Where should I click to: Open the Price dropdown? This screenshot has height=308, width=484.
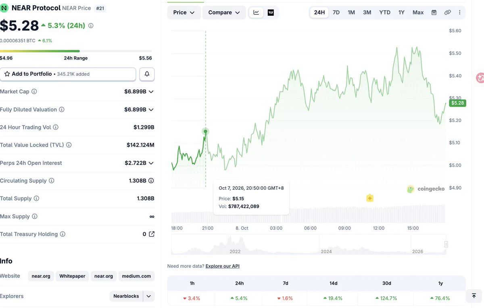(x=184, y=12)
